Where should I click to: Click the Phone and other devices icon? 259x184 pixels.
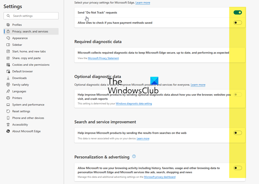pyautogui.click(x=8, y=118)
